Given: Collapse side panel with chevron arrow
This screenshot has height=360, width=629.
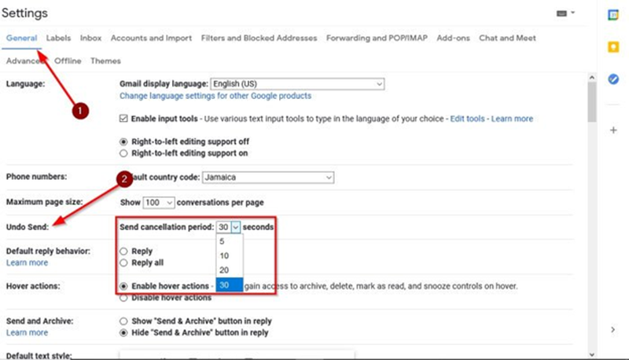Looking at the screenshot, I should (613, 329).
